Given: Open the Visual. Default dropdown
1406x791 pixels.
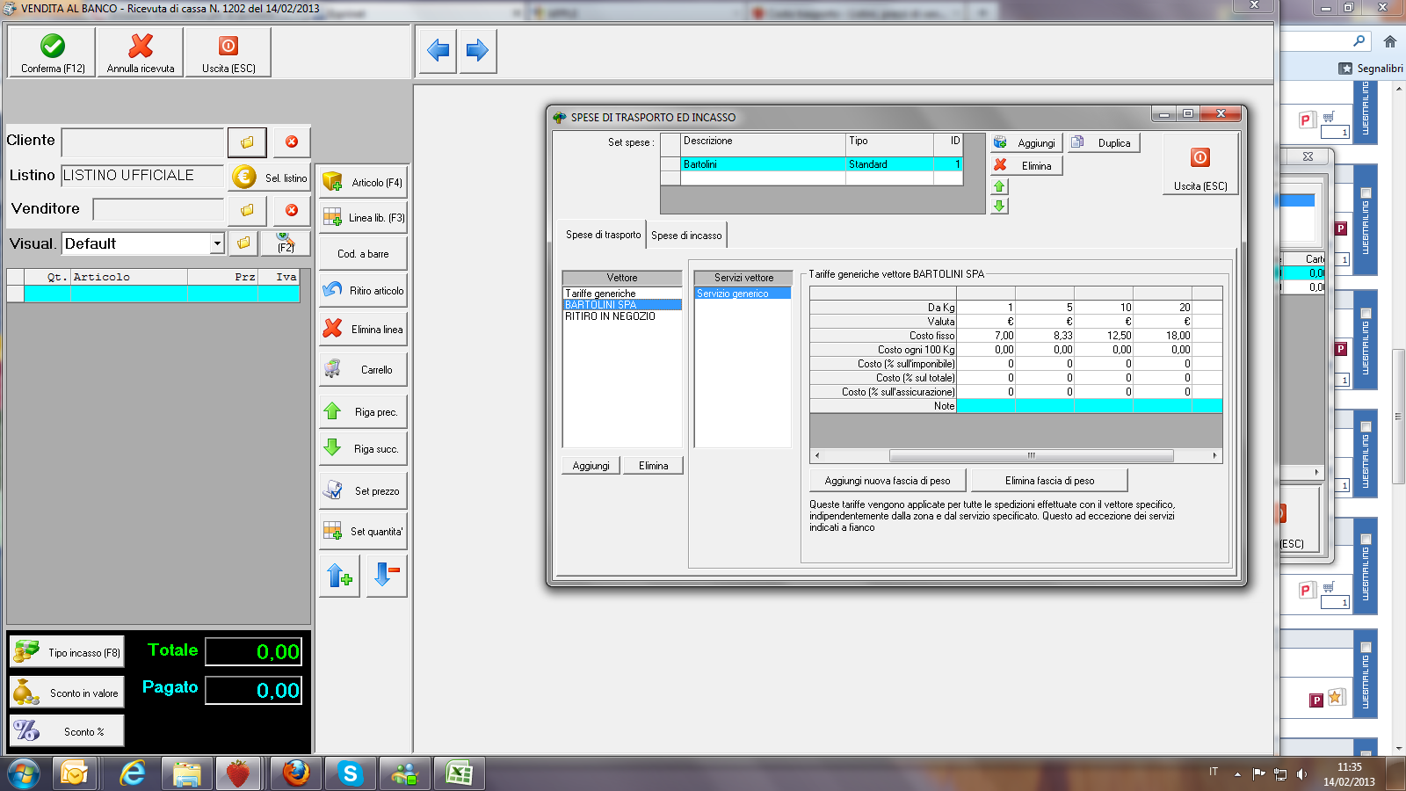Looking at the screenshot, I should [x=217, y=243].
